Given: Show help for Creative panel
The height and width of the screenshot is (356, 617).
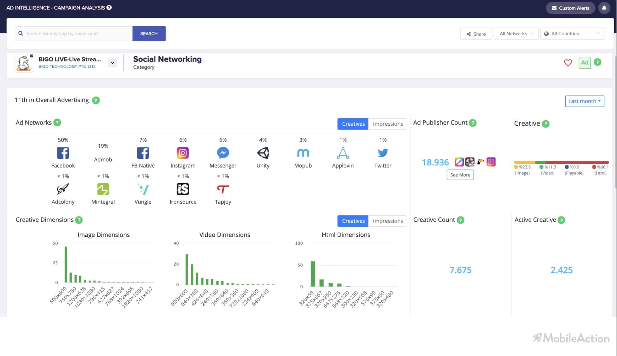Looking at the screenshot, I should [546, 124].
